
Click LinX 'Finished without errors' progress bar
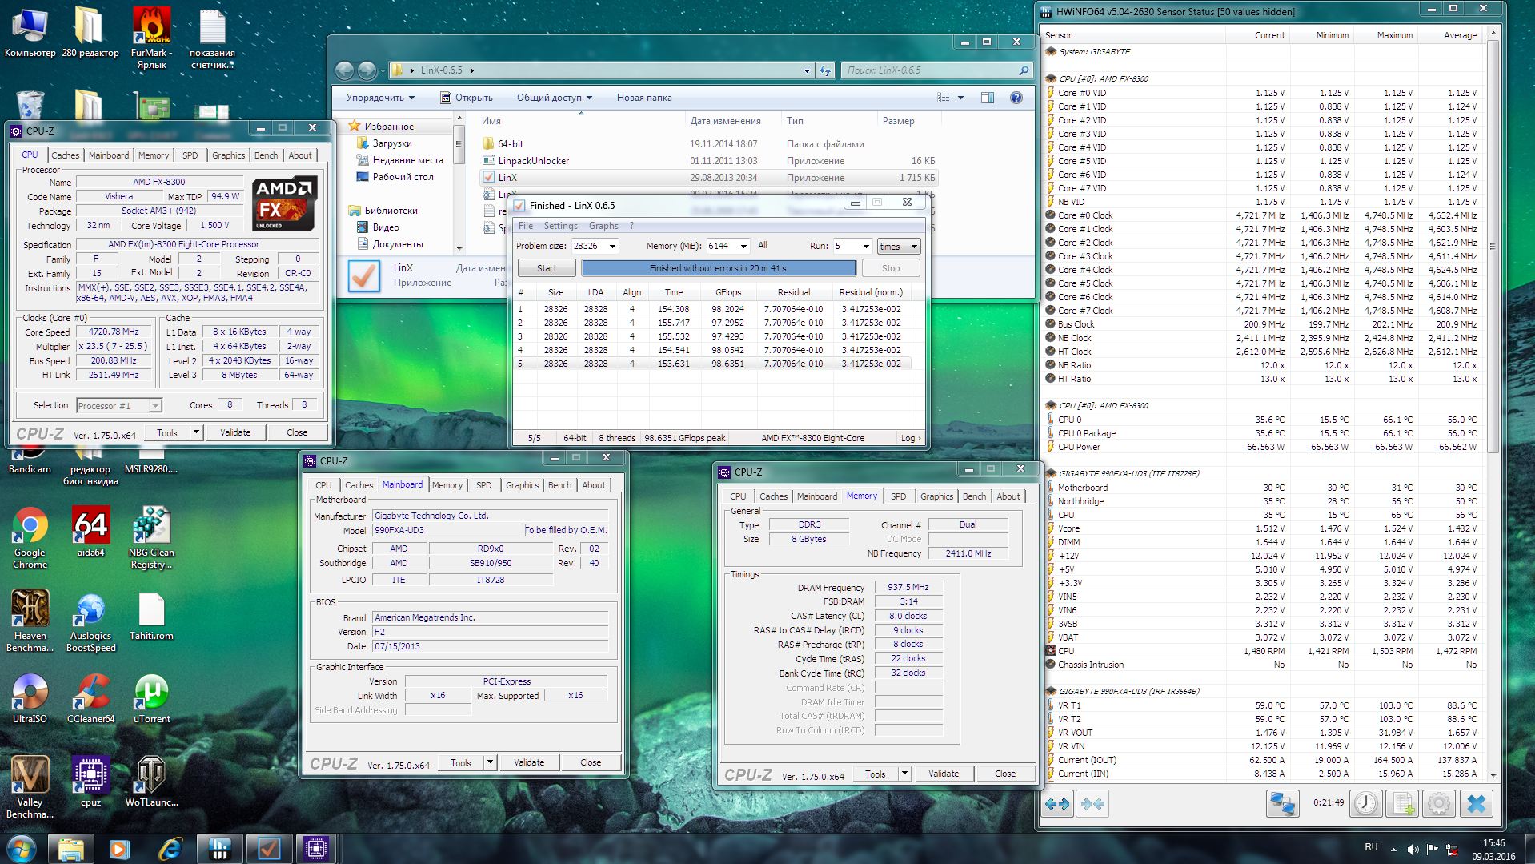(x=719, y=268)
